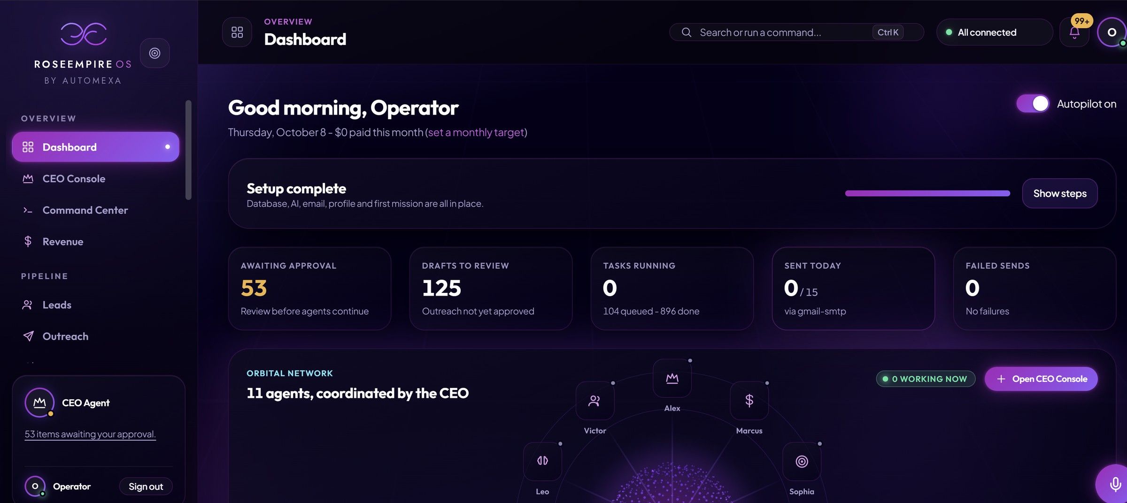Screen dimensions: 1127x503
Task: Open the Drafts to Review card
Action: click(491, 289)
